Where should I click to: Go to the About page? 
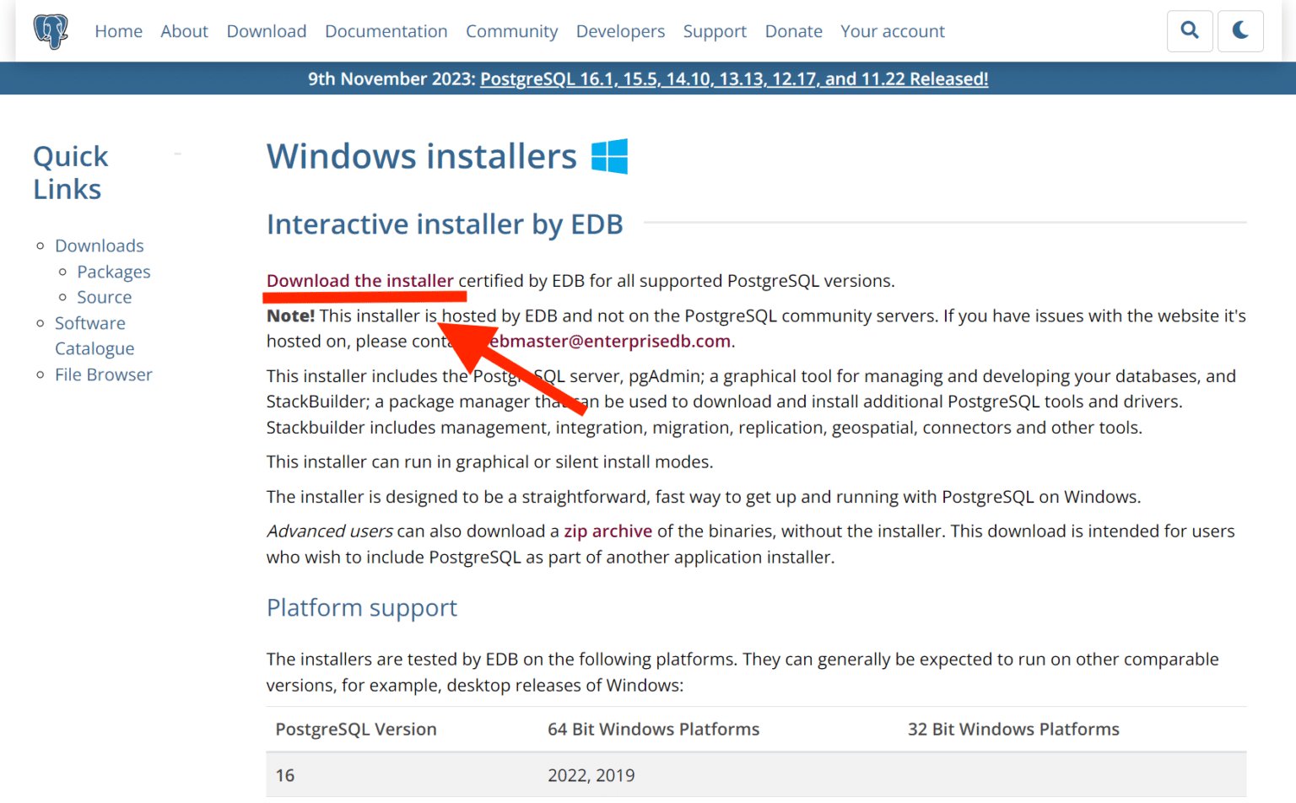[184, 31]
